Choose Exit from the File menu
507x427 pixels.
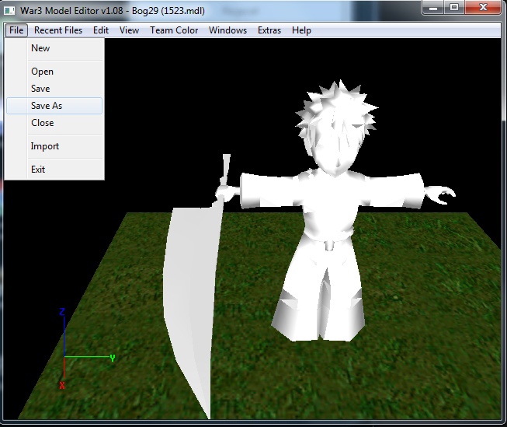click(x=54, y=170)
